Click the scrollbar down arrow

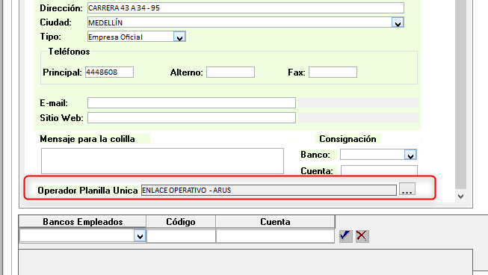[460, 197]
